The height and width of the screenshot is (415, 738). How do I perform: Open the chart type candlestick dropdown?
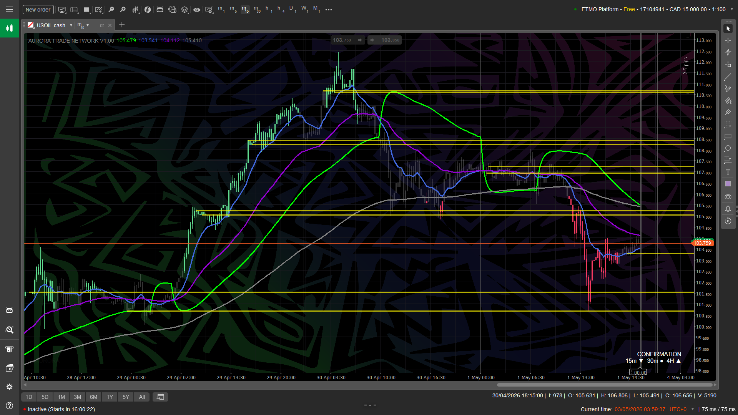click(x=135, y=10)
